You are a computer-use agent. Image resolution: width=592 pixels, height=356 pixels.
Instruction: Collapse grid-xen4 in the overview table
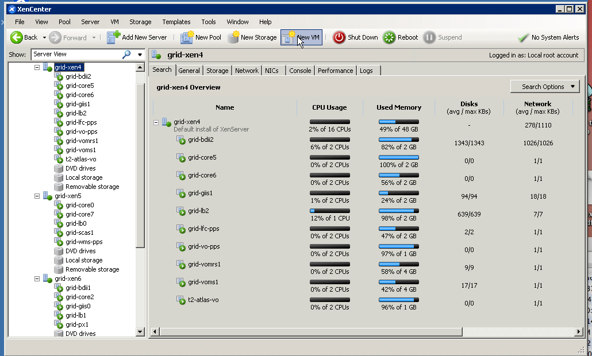(156, 122)
